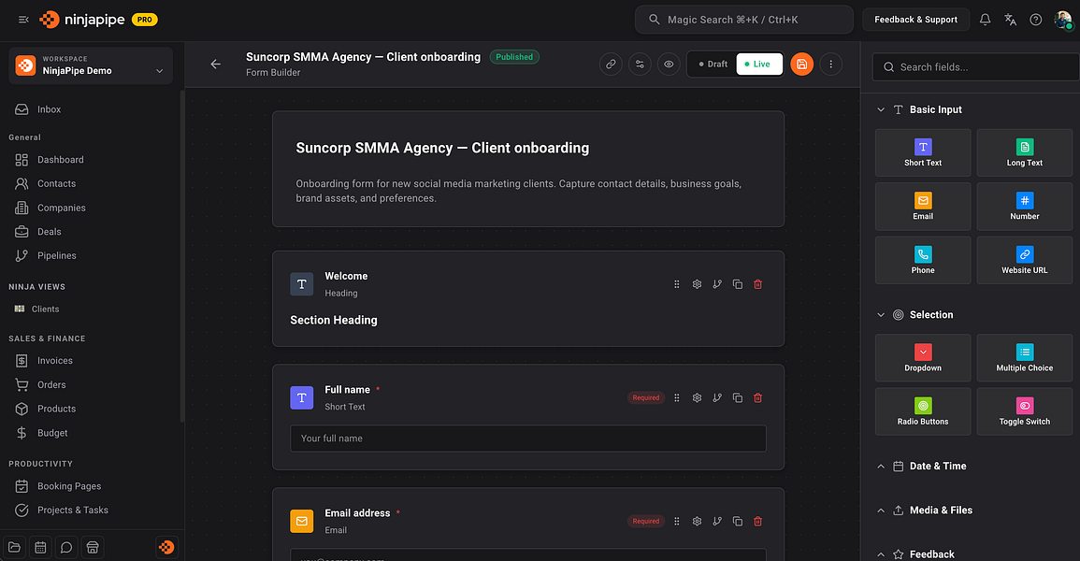Image resolution: width=1080 pixels, height=561 pixels.
Task: Open form settings sliders icon
Action: pos(640,64)
